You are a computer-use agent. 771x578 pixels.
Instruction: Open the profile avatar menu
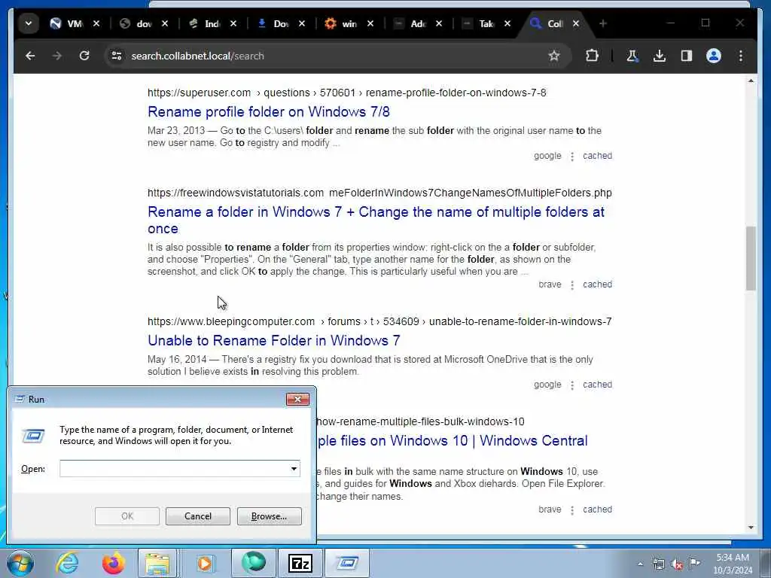[714, 56]
